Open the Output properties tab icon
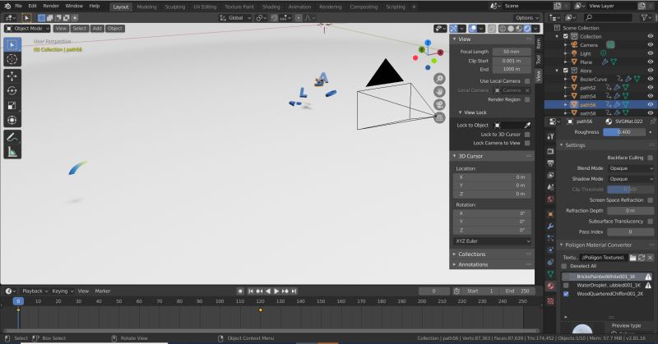The image size is (658, 344). (550, 163)
